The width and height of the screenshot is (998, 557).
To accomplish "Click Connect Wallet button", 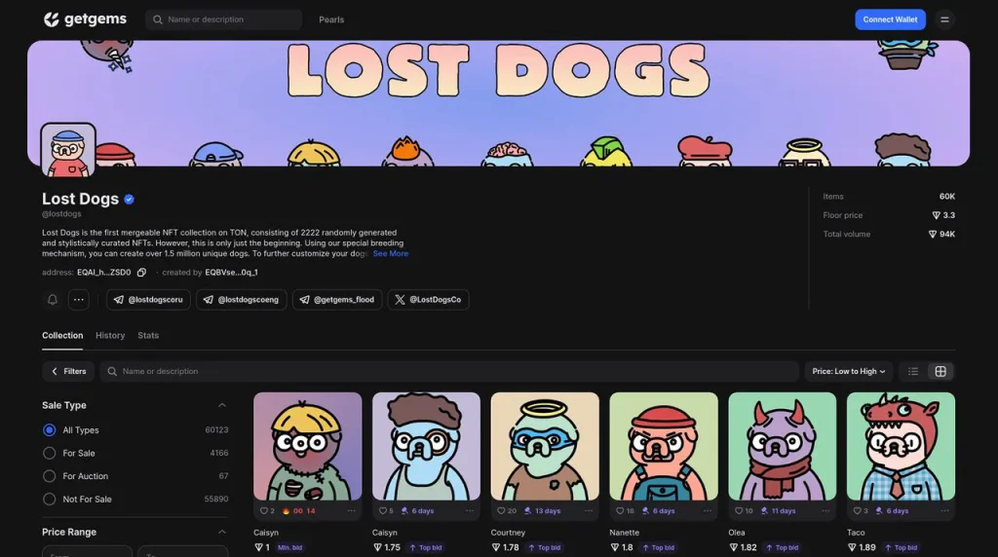I will click(x=890, y=19).
